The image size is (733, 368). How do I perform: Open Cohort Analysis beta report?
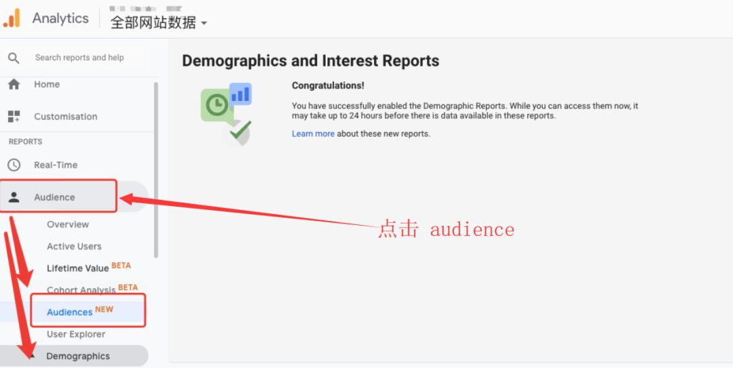coord(81,289)
